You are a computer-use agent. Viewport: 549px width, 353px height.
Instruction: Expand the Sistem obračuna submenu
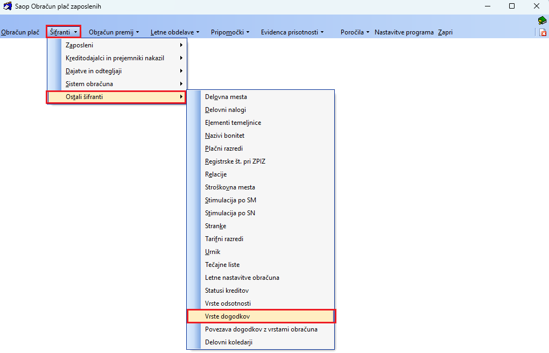[117, 84]
